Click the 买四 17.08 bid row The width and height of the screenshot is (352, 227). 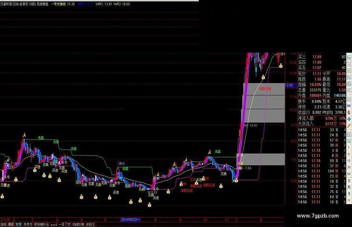click(x=322, y=62)
